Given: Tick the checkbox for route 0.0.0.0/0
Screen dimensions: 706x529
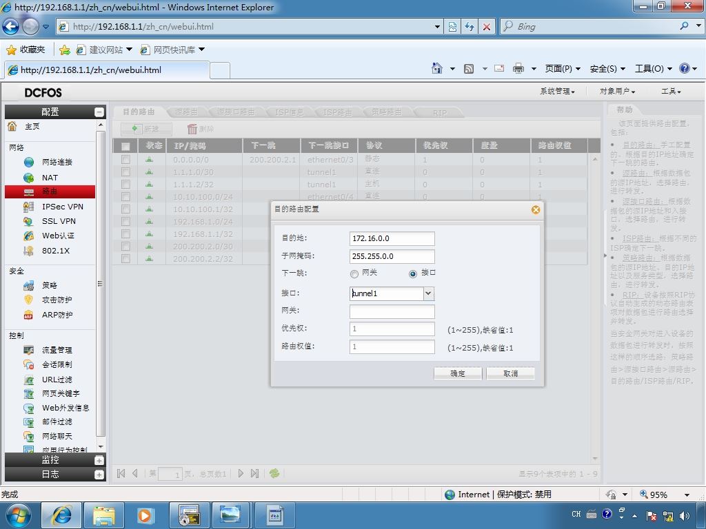Looking at the screenshot, I should (125, 160).
